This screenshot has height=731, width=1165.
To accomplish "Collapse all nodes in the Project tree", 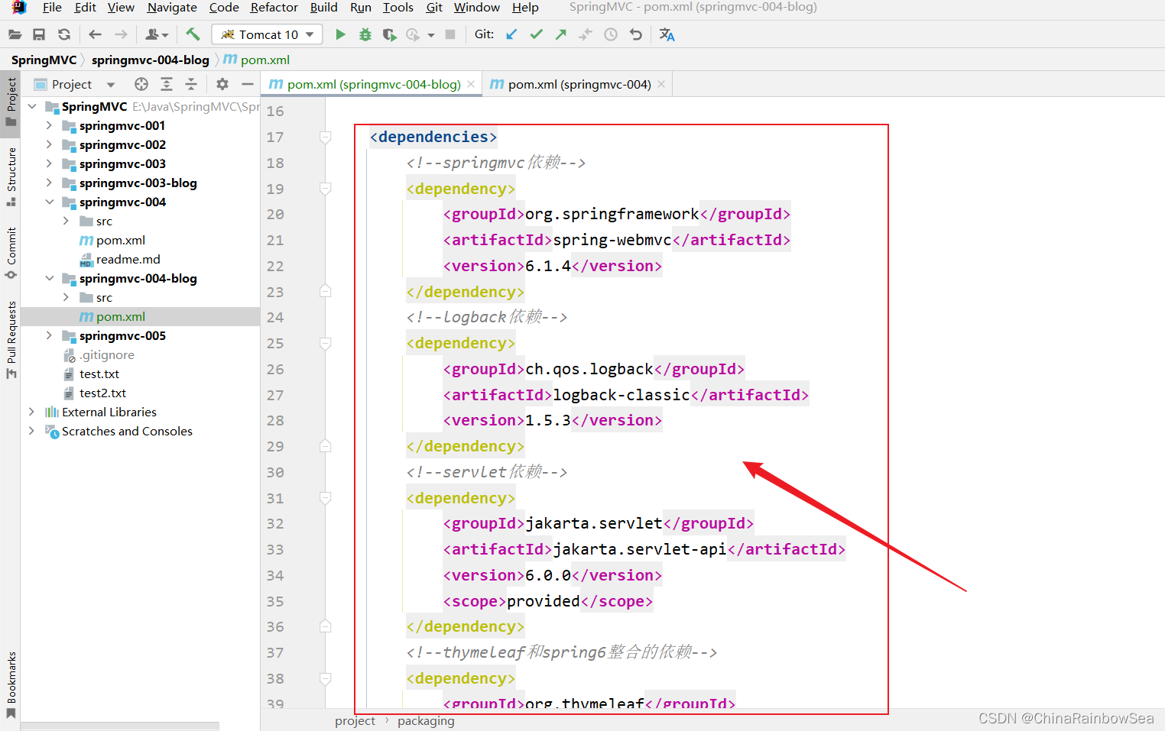I will [x=190, y=84].
